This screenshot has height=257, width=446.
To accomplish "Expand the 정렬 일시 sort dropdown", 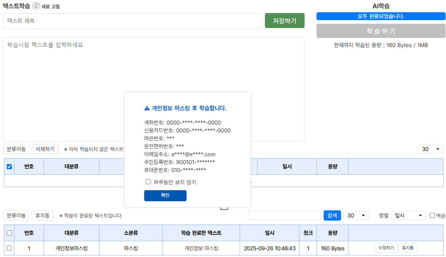I will 408,215.
